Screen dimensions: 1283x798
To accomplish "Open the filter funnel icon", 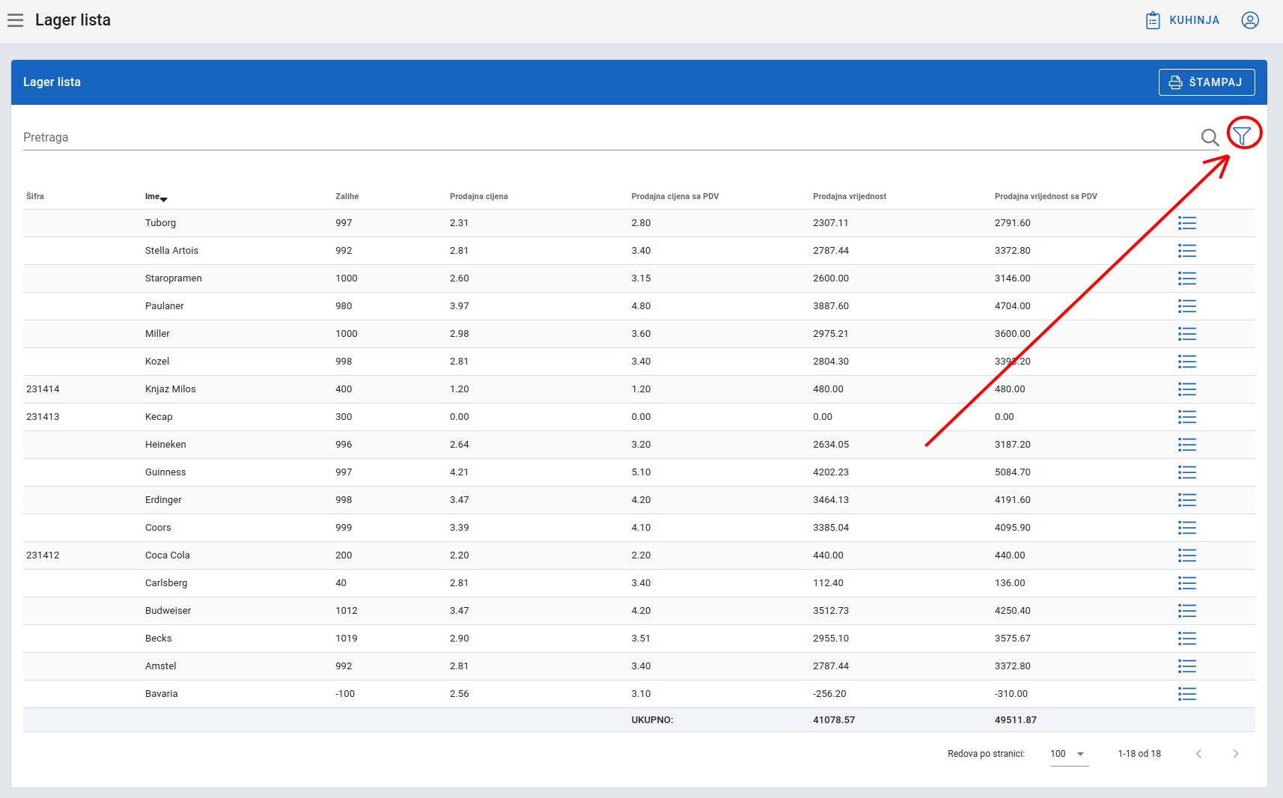I will point(1242,135).
